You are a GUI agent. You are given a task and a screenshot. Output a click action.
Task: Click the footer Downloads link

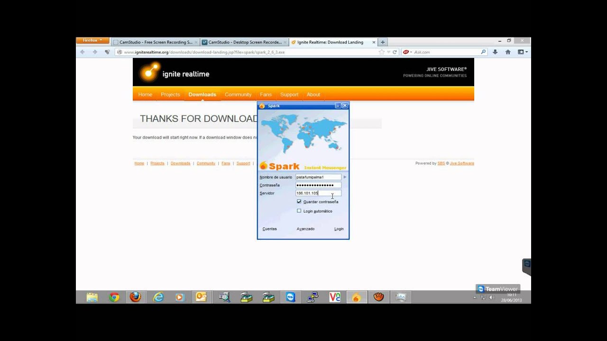[180, 163]
